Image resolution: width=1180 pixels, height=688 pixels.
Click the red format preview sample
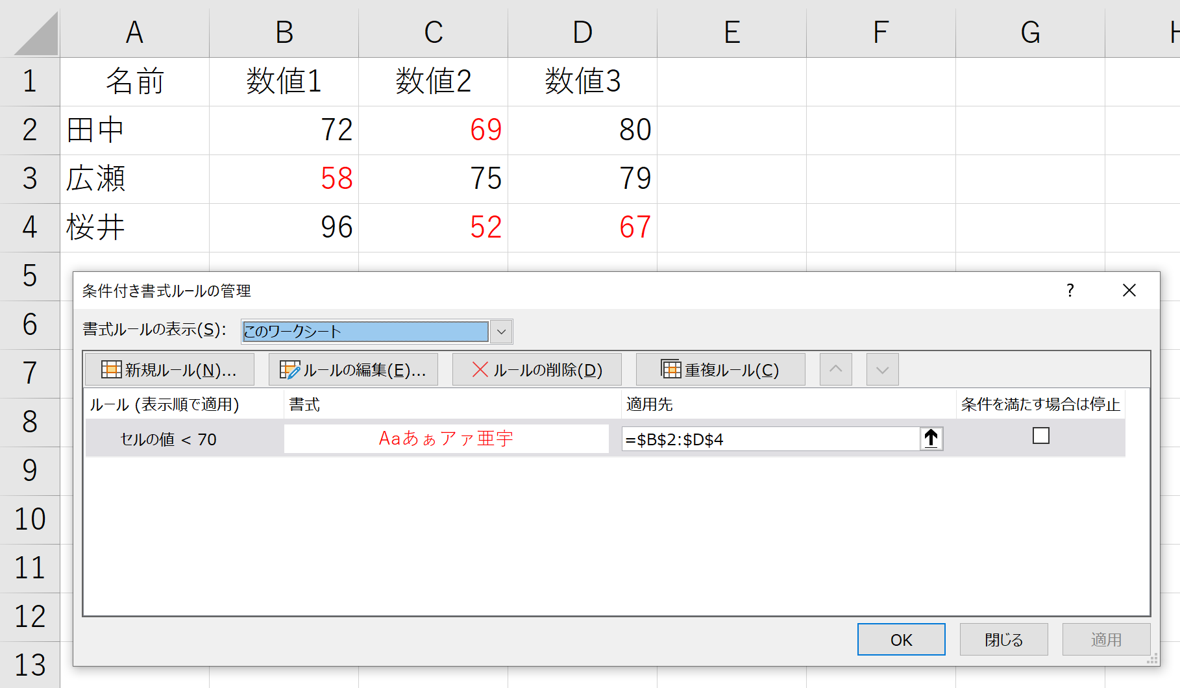pos(447,439)
